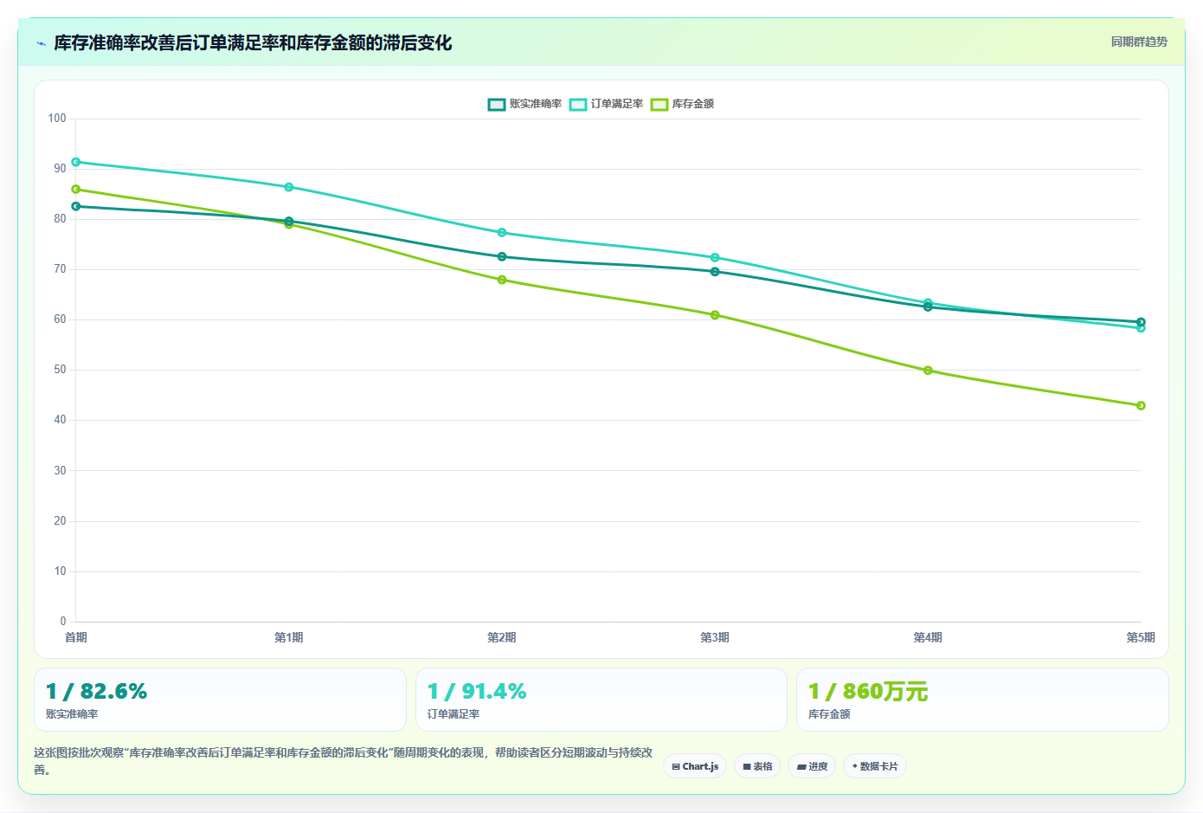Screen dimensions: 1203x813
Task: Select the 表格 chip
Action: tap(757, 766)
